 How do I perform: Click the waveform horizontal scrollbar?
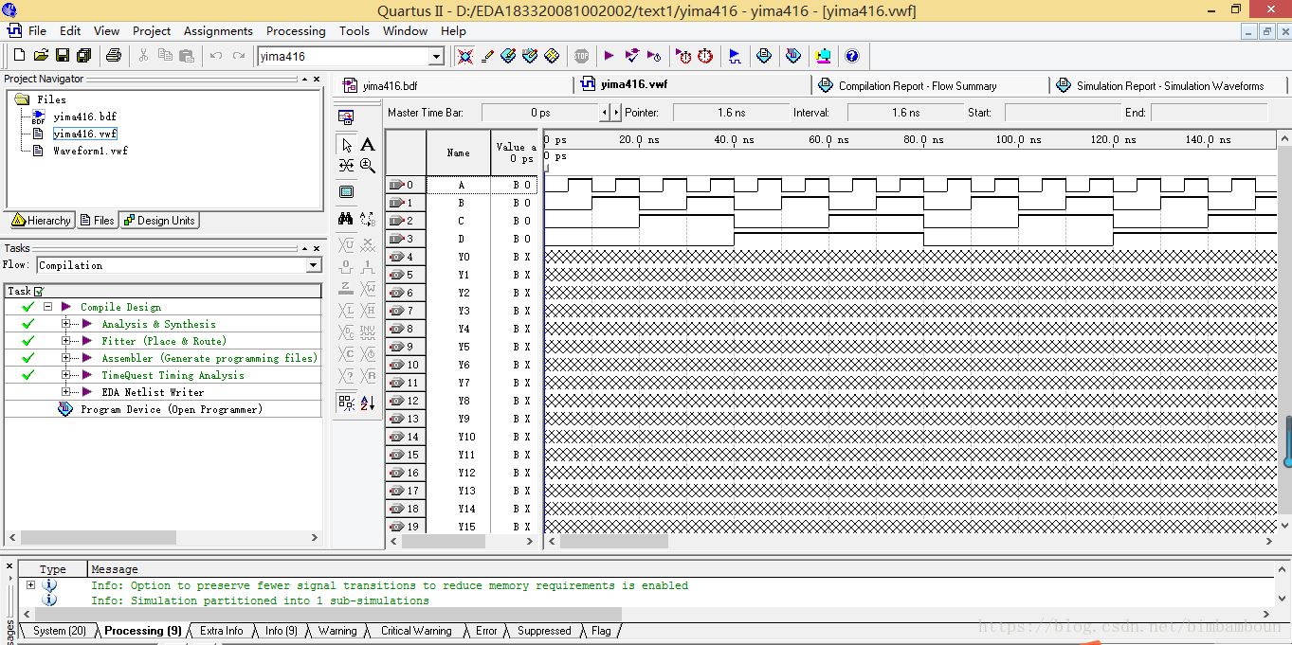point(614,543)
